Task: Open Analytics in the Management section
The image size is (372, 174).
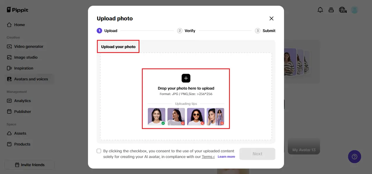Action: pos(22,101)
